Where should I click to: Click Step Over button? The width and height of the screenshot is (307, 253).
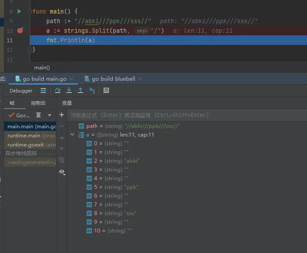click(58, 90)
